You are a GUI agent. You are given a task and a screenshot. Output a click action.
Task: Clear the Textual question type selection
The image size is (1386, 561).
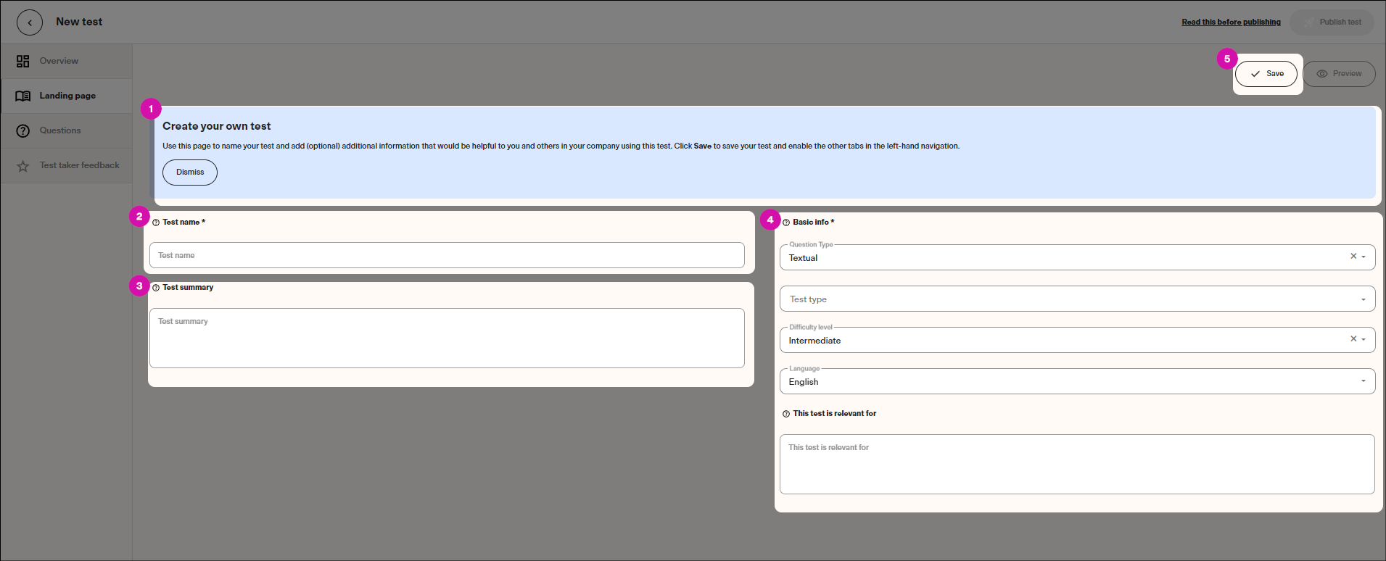coord(1353,257)
